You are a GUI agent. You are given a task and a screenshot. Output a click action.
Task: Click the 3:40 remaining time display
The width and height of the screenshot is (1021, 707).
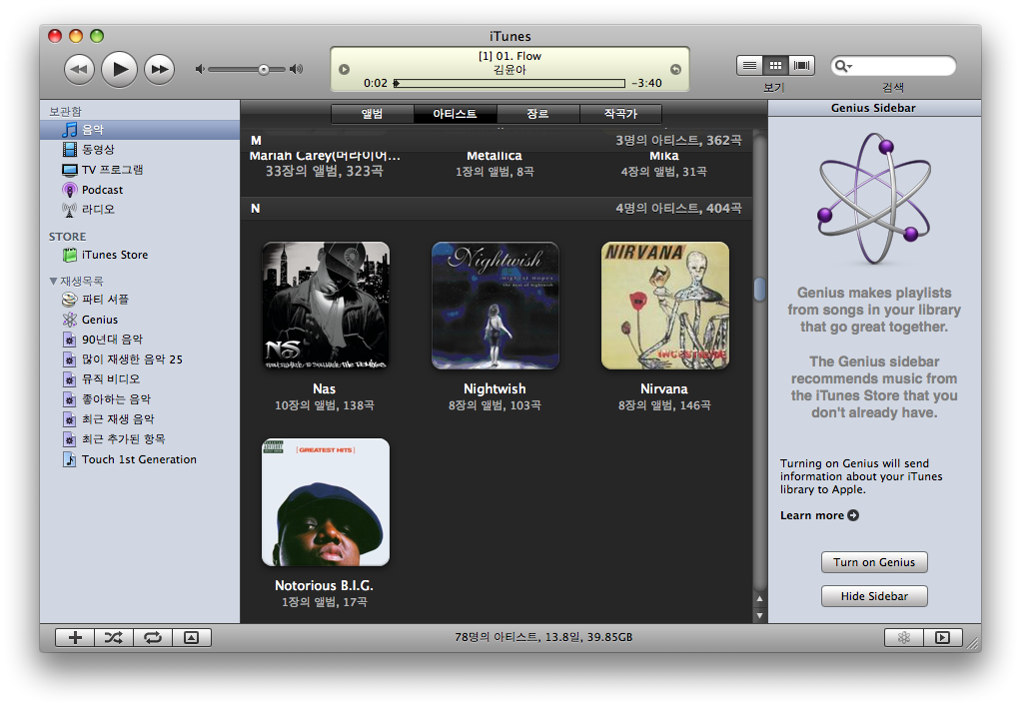pos(646,83)
